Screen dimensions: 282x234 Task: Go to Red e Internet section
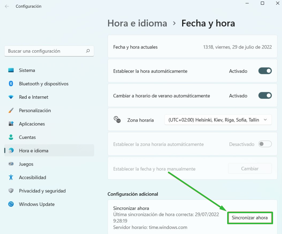click(x=49, y=97)
